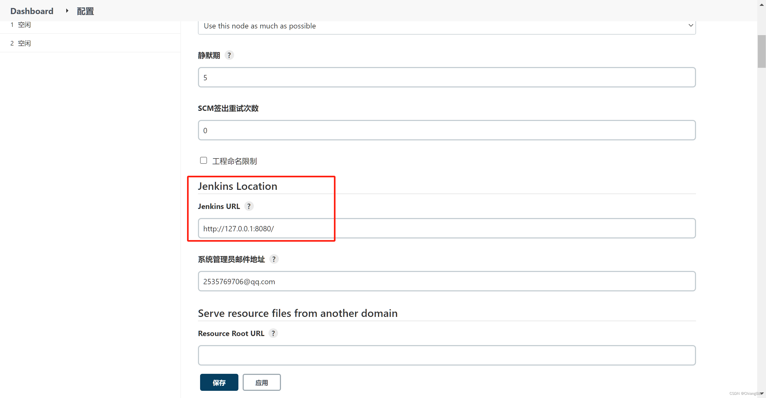Open help for 静默期 field
The image size is (766, 398).
[x=229, y=55]
